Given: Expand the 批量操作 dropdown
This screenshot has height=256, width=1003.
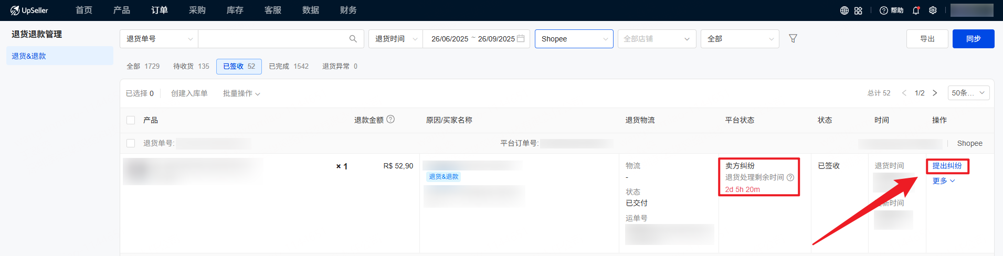Looking at the screenshot, I should 241,93.
